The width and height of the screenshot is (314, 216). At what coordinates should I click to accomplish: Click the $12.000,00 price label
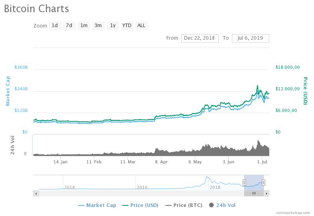288,89
